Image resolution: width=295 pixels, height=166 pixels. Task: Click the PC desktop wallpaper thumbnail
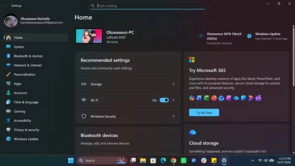pos(89,36)
